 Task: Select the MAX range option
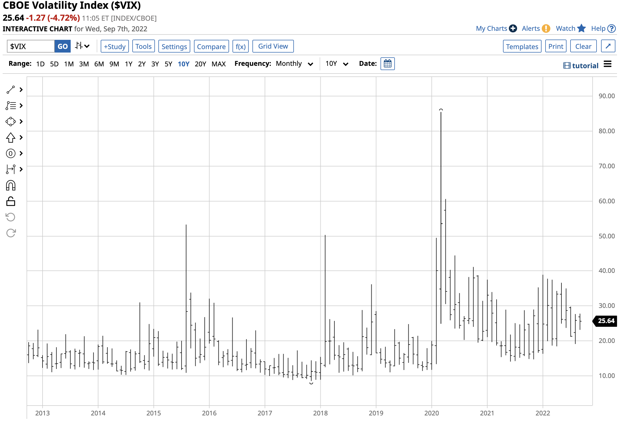(219, 64)
